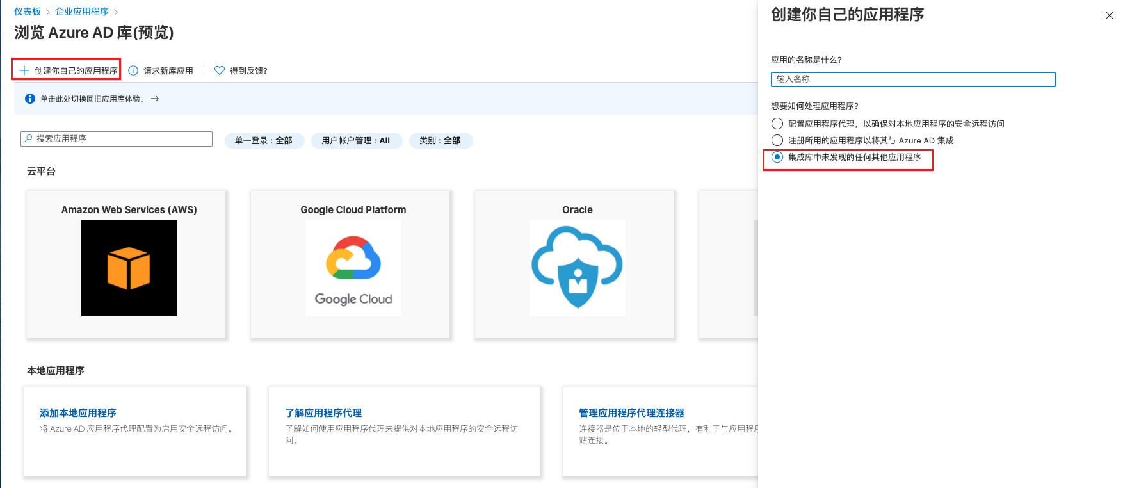Open the 用户帐户管理 filter dropdown
The width and height of the screenshot is (1132, 488).
tap(356, 141)
